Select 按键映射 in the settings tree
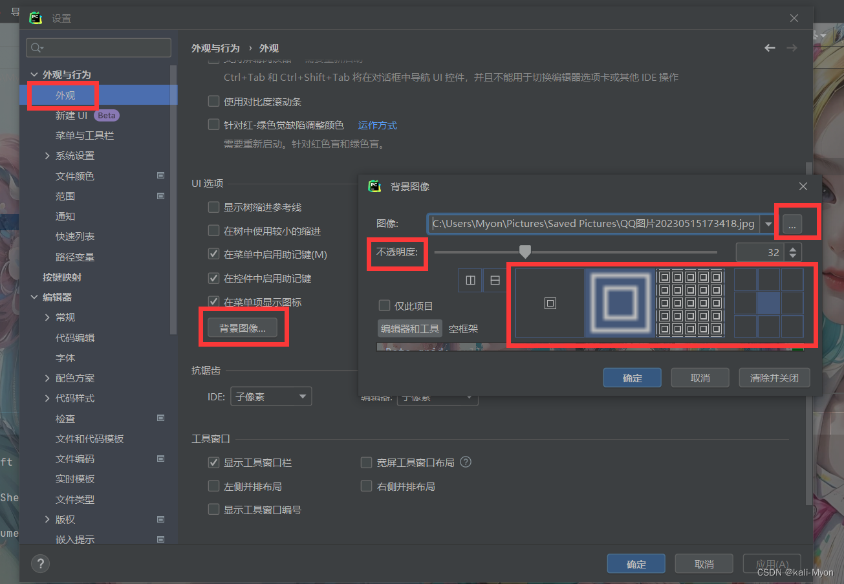The width and height of the screenshot is (844, 584). coord(62,277)
